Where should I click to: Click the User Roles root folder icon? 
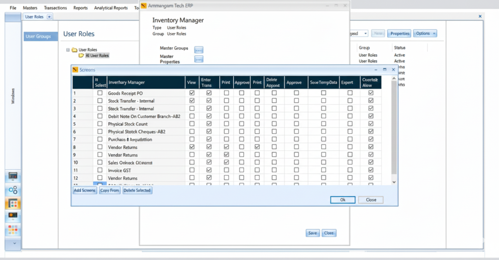click(x=74, y=50)
